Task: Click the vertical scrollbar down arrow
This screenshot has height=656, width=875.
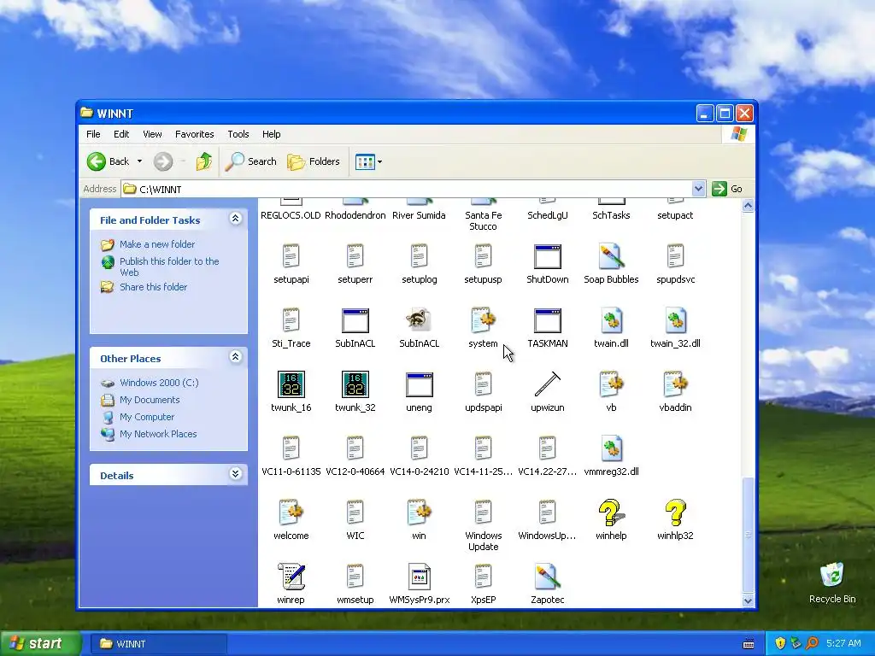Action: click(x=748, y=600)
